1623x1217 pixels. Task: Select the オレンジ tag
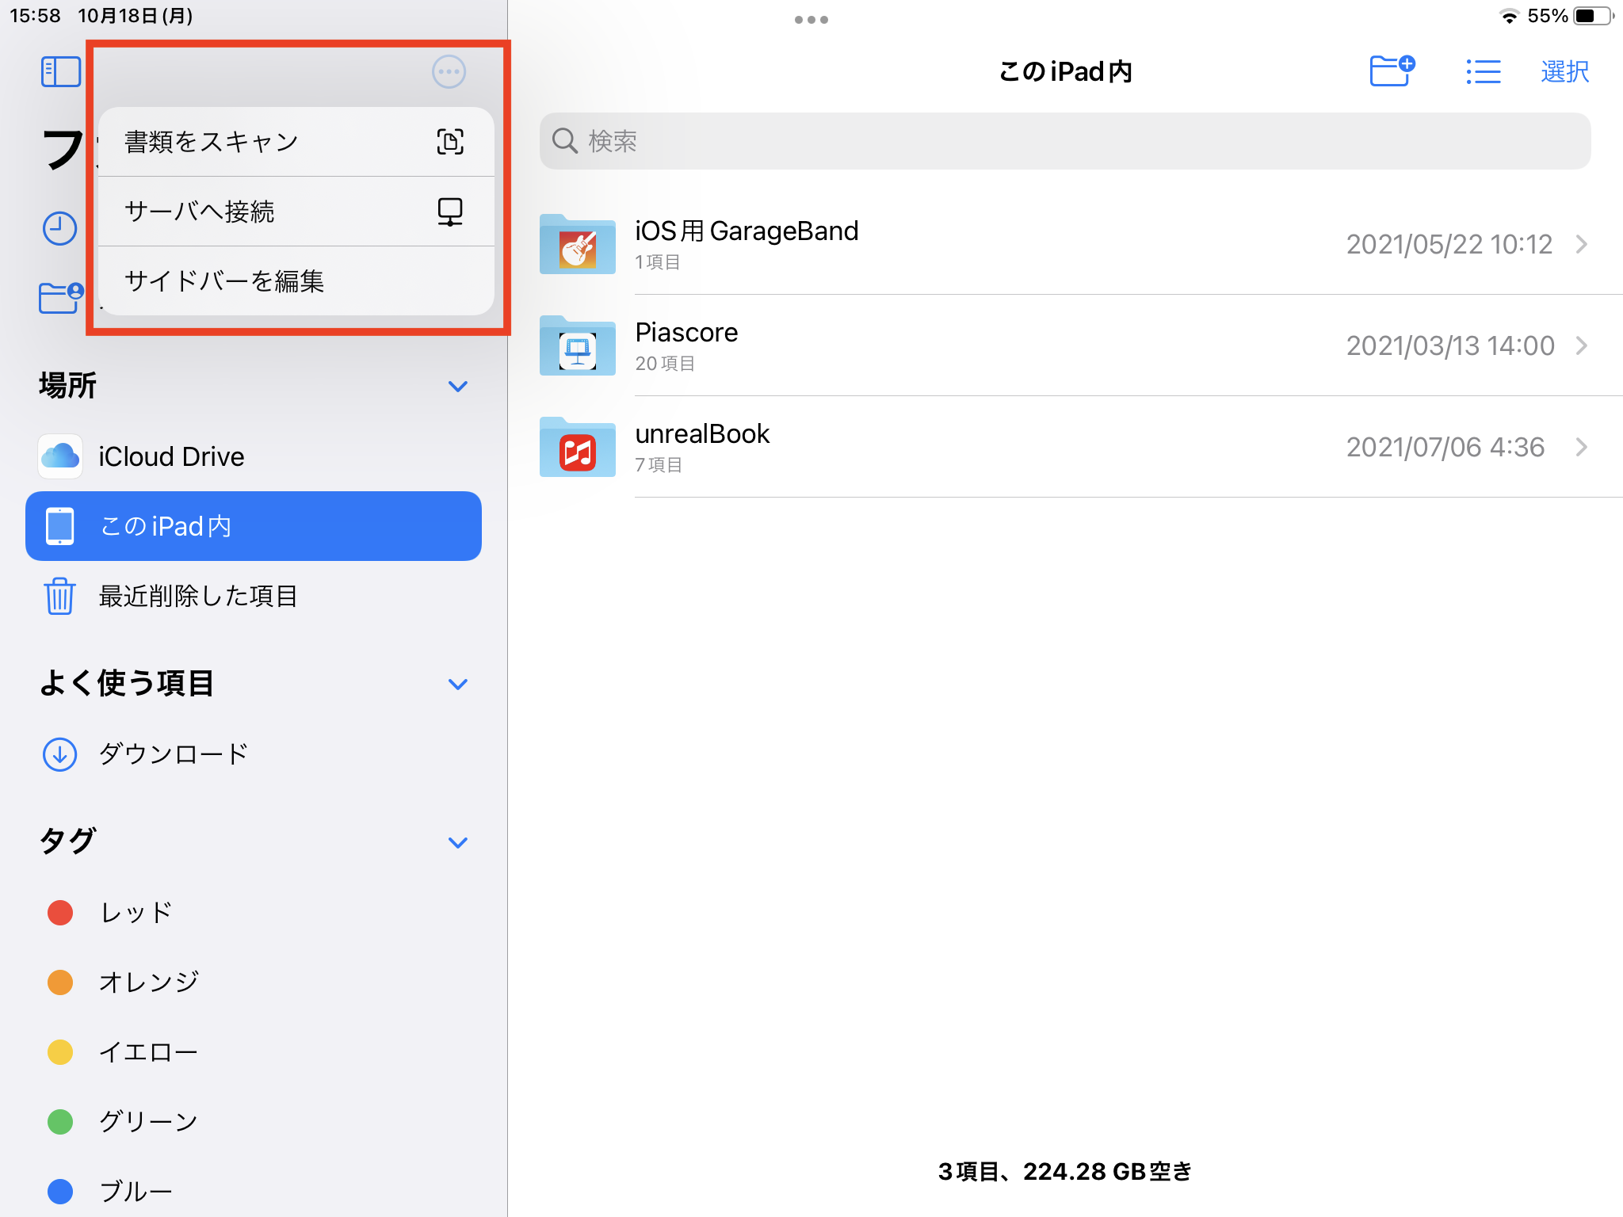point(254,982)
